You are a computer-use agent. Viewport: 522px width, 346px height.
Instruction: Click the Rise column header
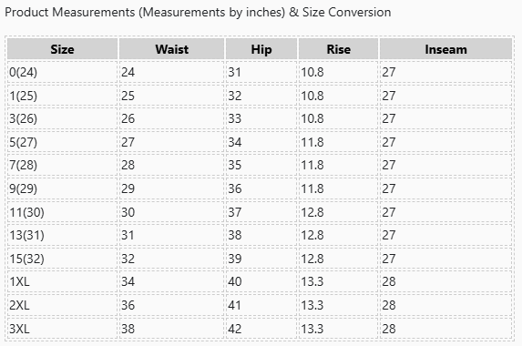pos(339,49)
